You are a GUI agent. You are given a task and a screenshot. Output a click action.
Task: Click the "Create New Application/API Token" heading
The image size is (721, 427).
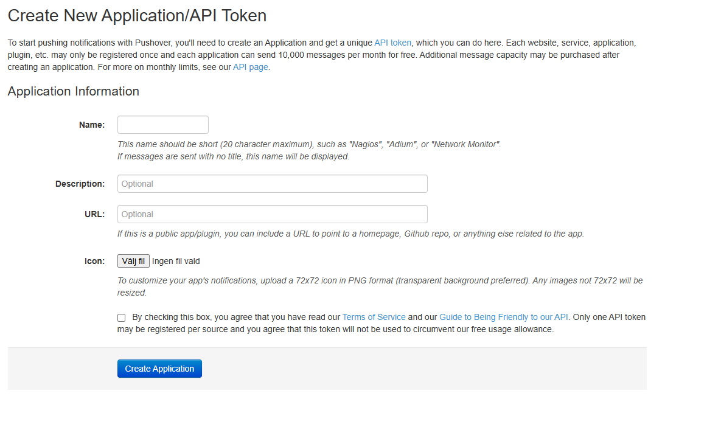(137, 16)
